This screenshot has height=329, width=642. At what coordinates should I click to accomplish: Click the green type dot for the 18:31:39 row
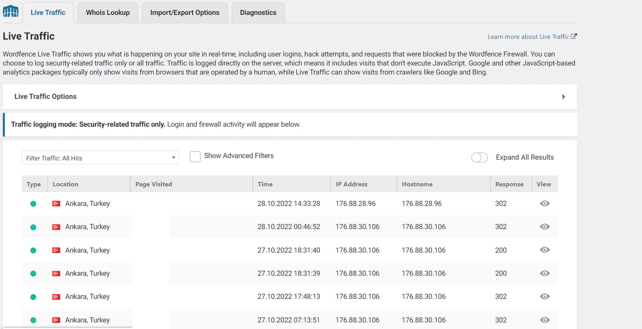click(x=33, y=274)
